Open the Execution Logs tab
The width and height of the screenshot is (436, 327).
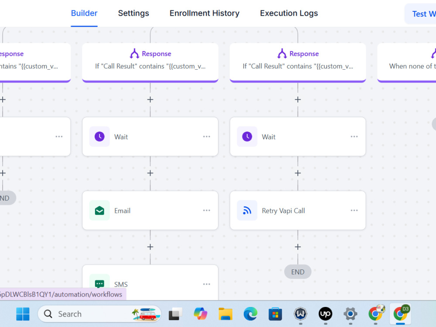(x=289, y=13)
